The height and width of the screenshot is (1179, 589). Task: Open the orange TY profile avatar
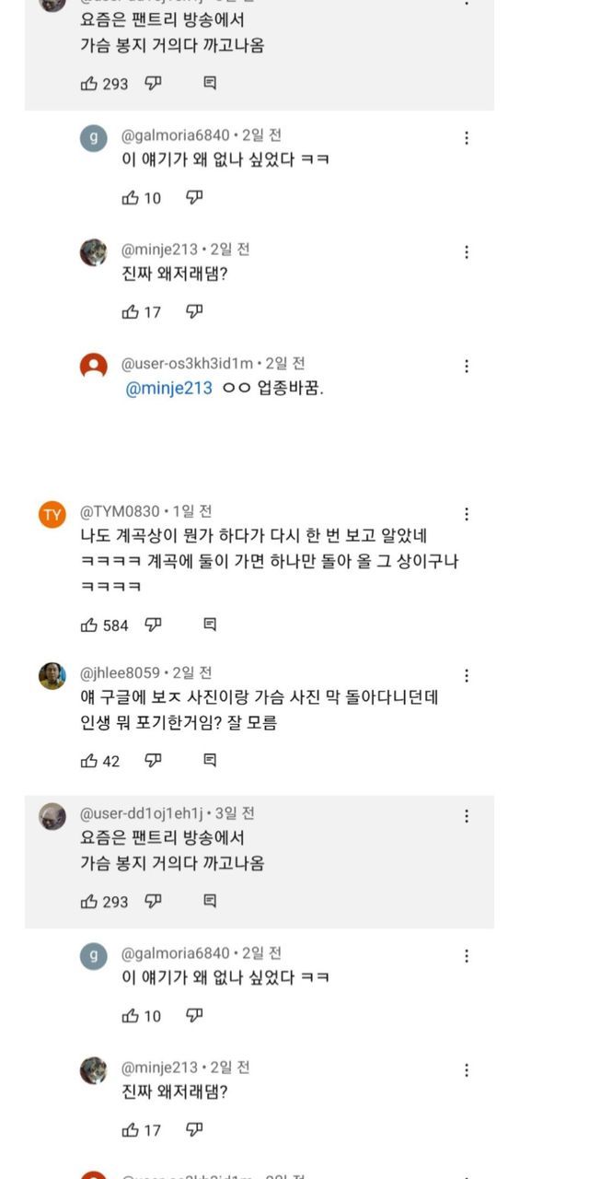pos(52,514)
